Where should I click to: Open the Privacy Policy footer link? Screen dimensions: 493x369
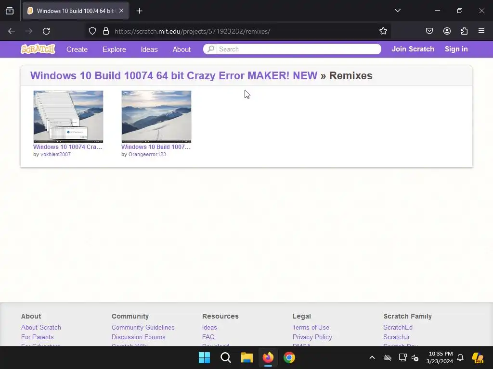click(x=312, y=337)
